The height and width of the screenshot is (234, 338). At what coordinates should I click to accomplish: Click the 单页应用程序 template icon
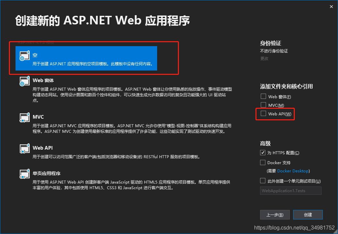(x=24, y=174)
